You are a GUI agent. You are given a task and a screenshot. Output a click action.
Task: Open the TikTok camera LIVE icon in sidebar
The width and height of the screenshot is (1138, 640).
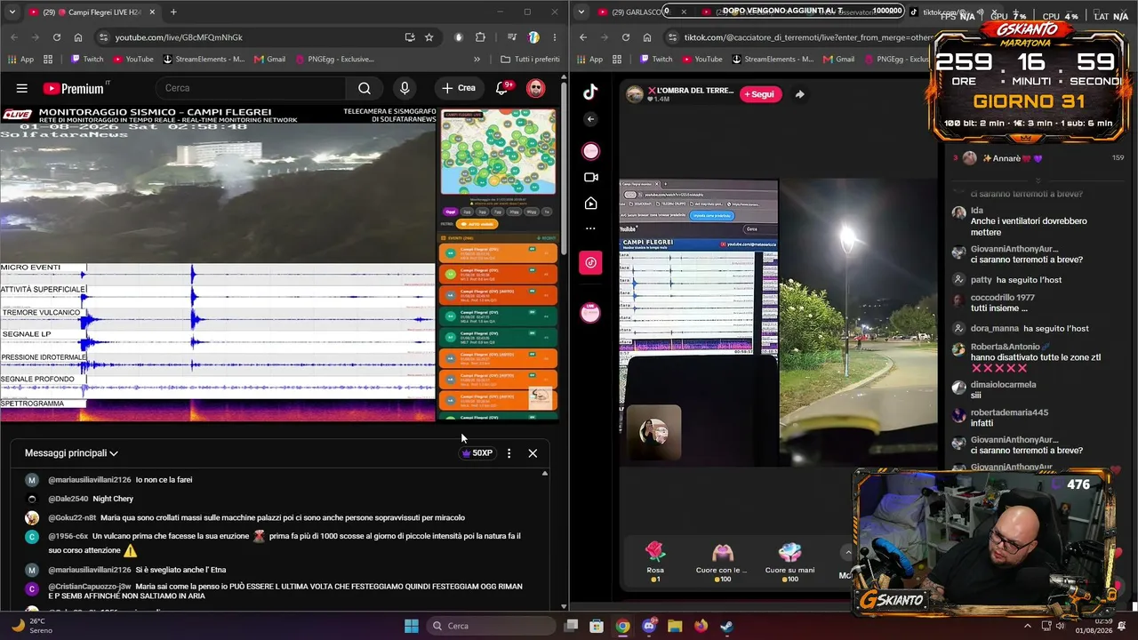(590, 177)
